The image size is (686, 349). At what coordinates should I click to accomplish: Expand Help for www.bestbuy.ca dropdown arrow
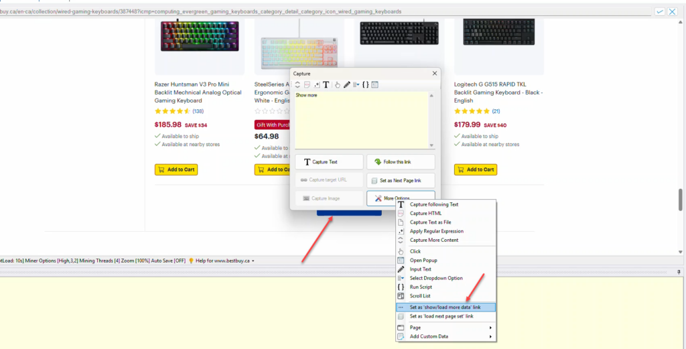(253, 261)
